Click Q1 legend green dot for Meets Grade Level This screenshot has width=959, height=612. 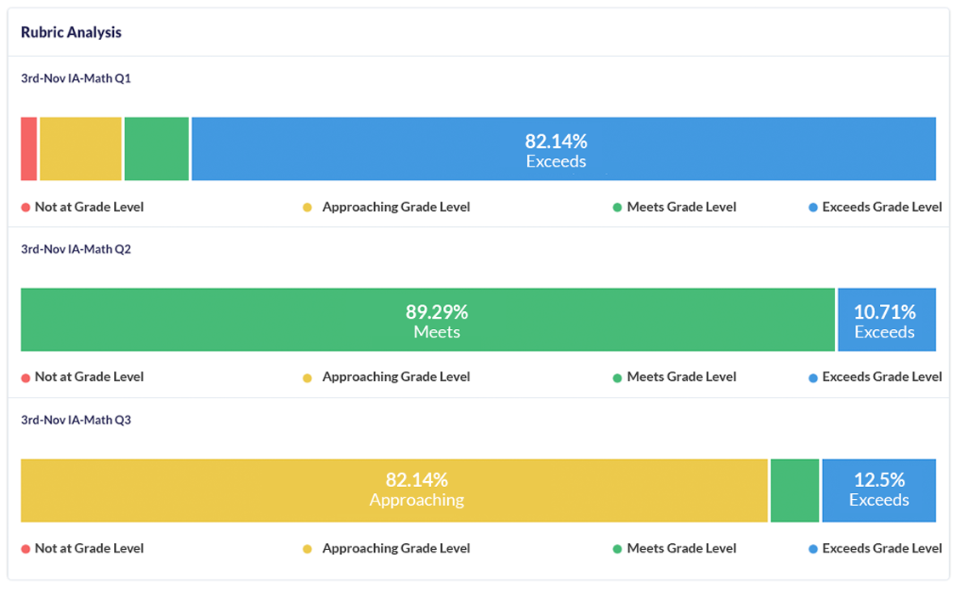[617, 207]
